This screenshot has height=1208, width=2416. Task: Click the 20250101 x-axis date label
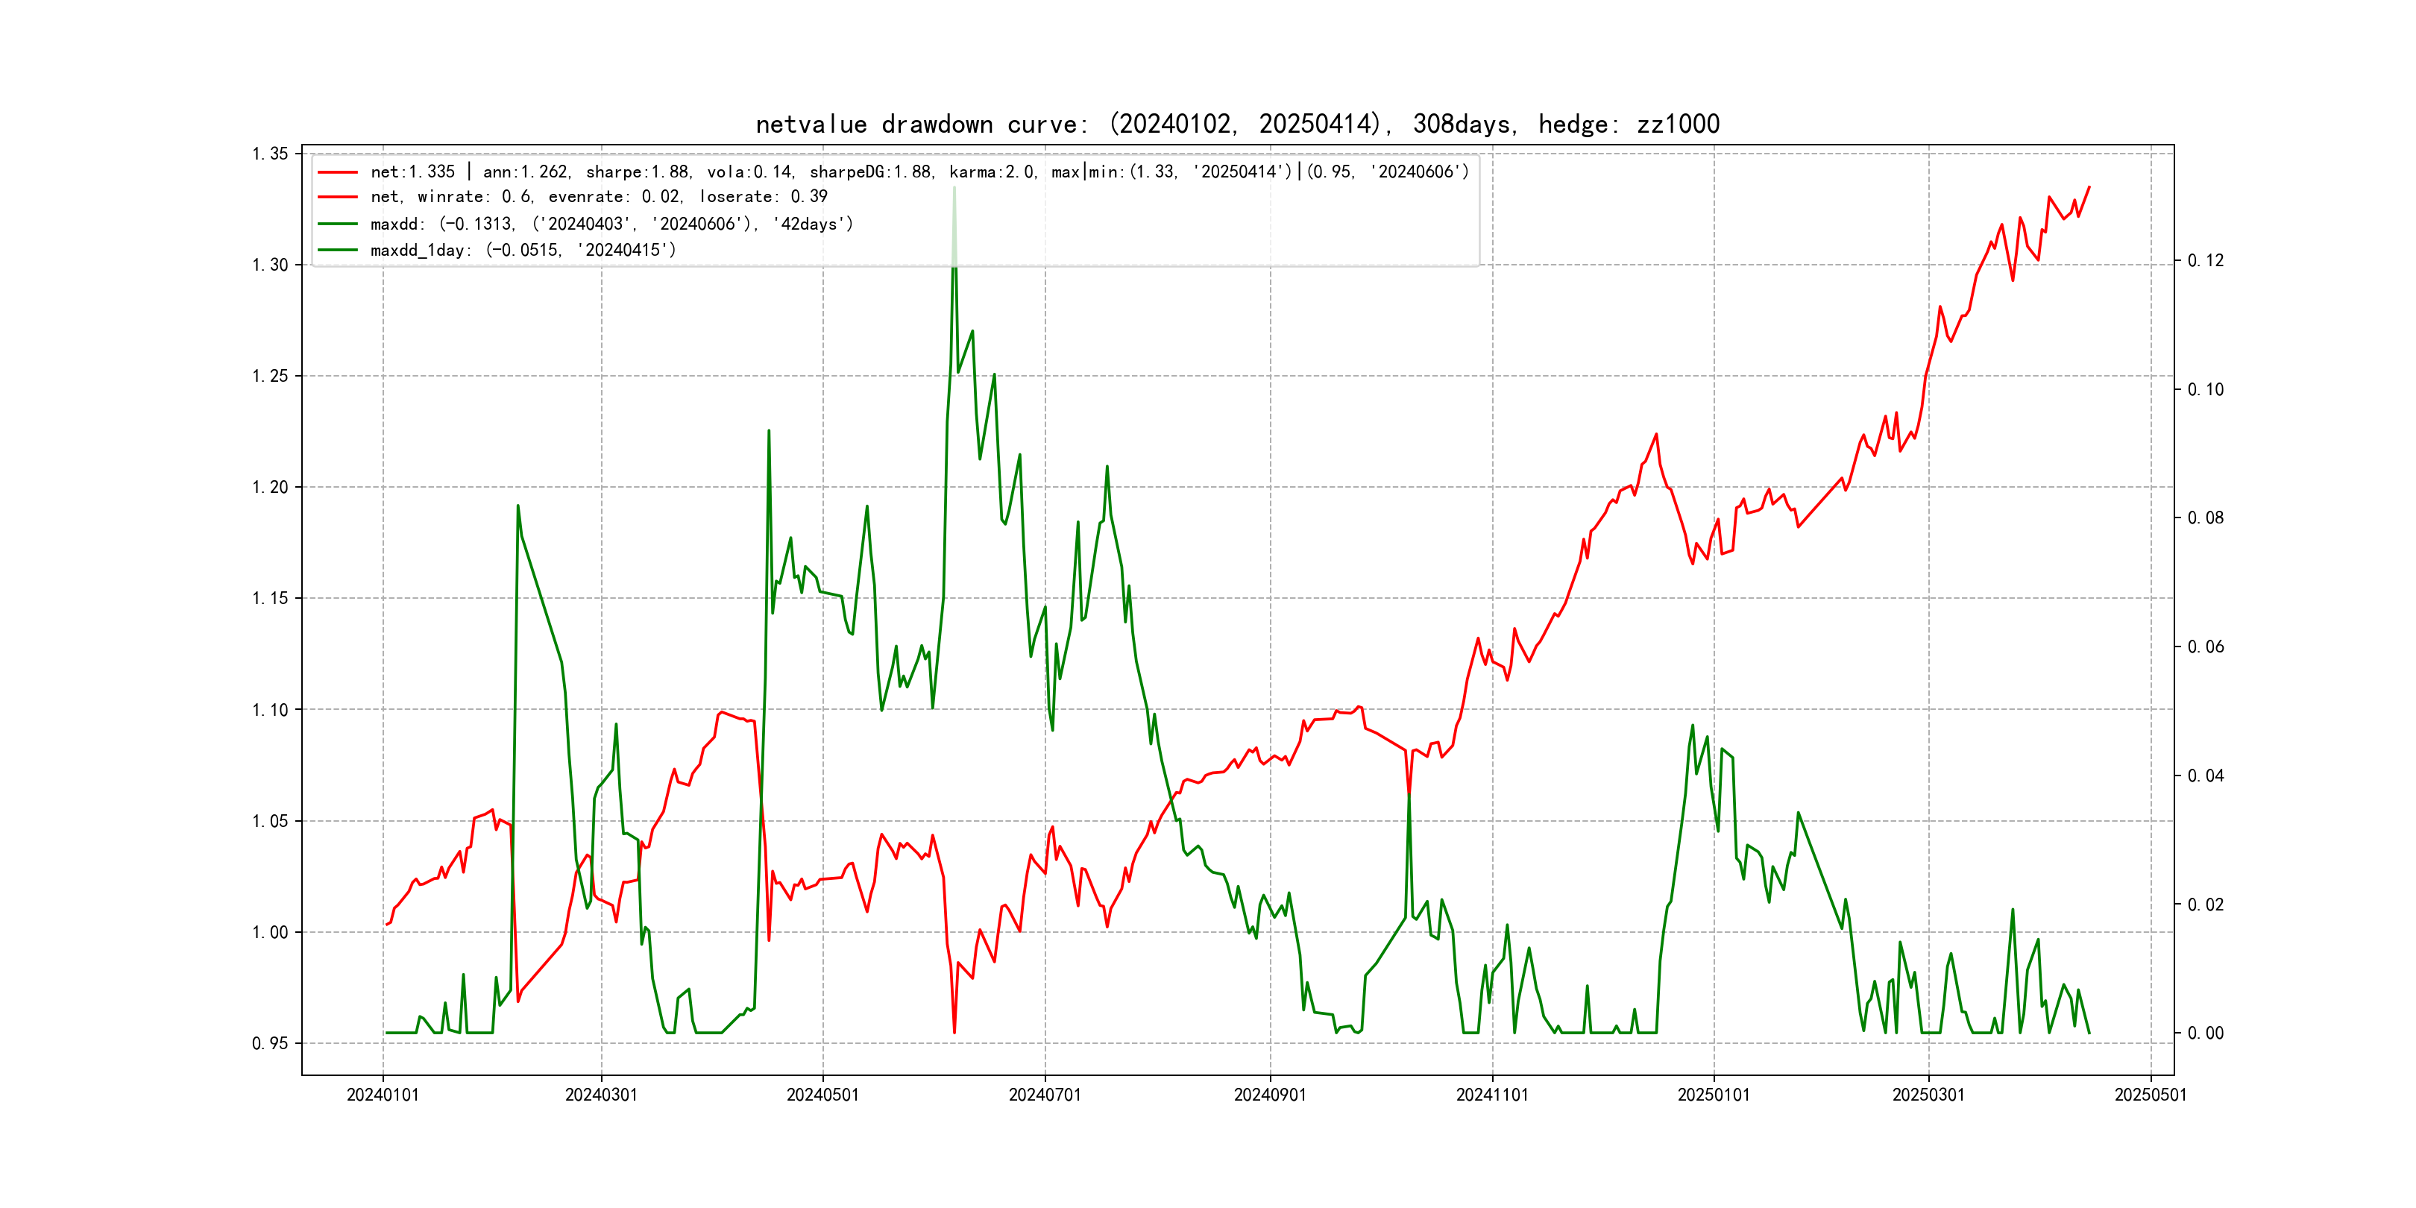1714,1095
